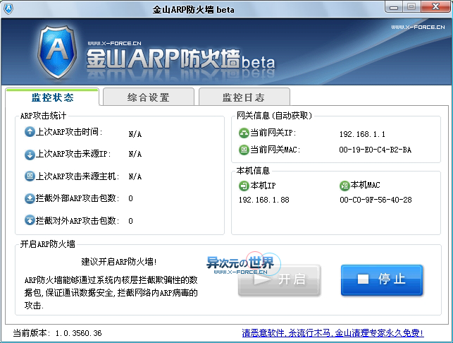The image size is (453, 343).
Task: Click the N/A value for last attack time
Action: 135,134
